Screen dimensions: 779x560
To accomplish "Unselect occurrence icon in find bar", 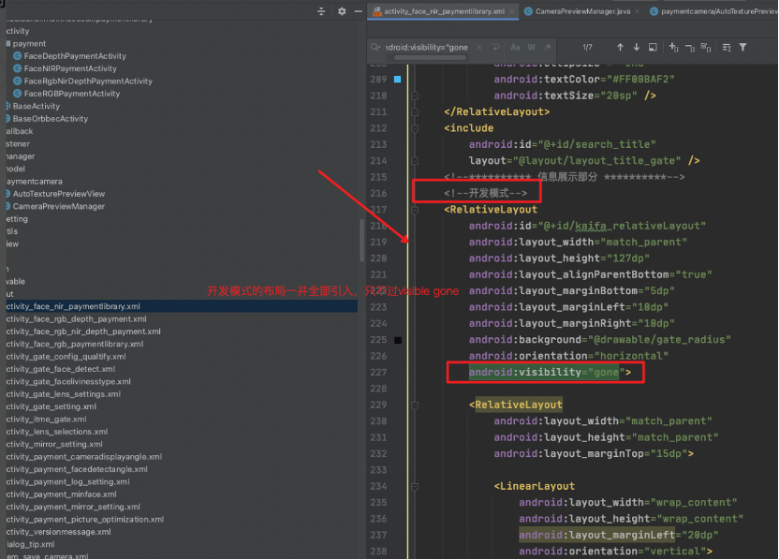I will click(690, 48).
